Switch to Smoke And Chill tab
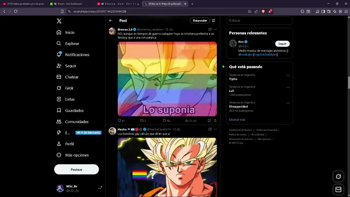Screen dimensions: 350x197 (118, 4)
